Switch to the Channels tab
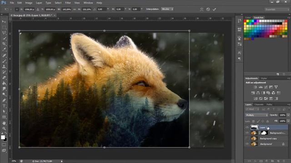 (259, 105)
